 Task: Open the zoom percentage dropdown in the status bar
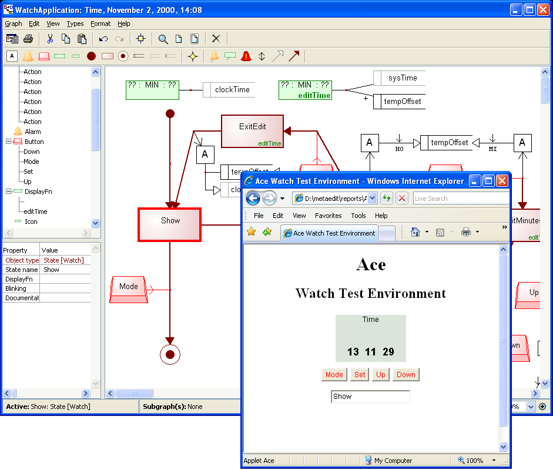(531, 407)
